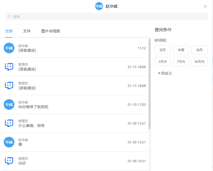This screenshot has height=171, width=213.
Task: Click the search magnifier icon
Action: 10,16
